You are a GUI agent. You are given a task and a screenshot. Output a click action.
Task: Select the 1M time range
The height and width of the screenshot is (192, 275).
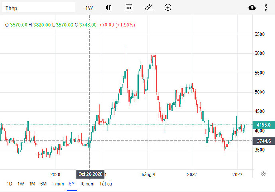pos(32,184)
